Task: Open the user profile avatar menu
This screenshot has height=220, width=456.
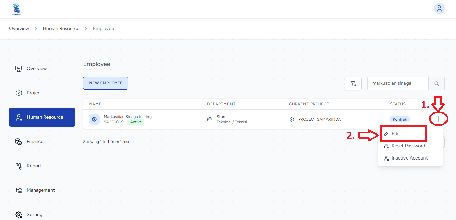Action: click(439, 9)
